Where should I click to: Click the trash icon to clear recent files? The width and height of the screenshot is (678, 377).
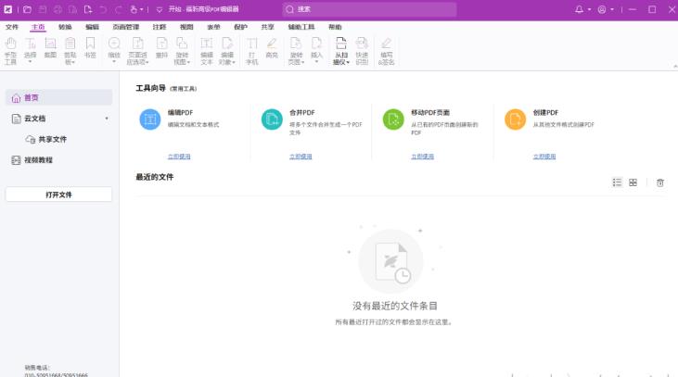click(659, 182)
